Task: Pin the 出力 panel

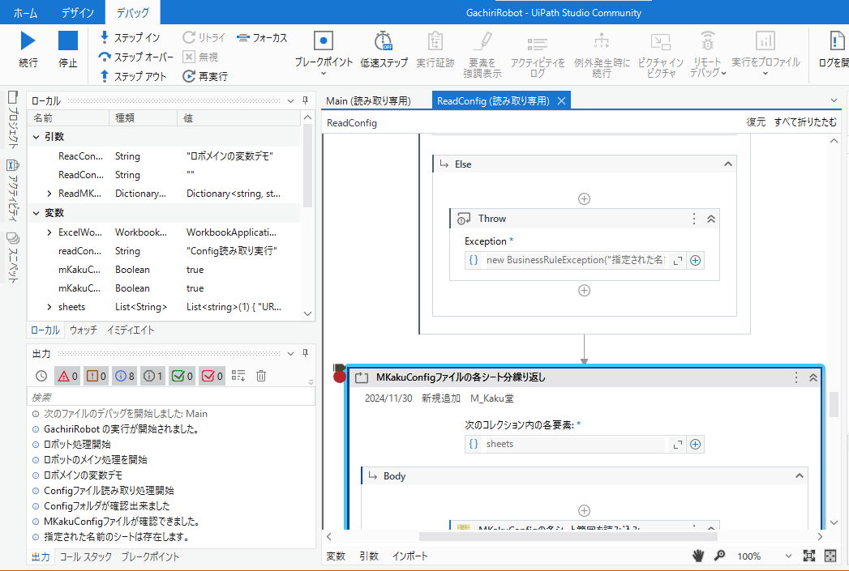Action: 306,353
